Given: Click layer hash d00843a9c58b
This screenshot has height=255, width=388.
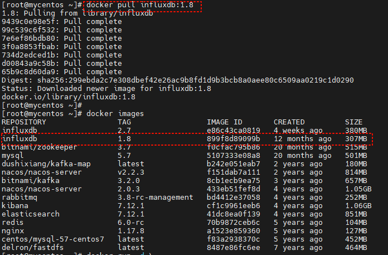Looking at the screenshot, I should [x=28, y=64].
